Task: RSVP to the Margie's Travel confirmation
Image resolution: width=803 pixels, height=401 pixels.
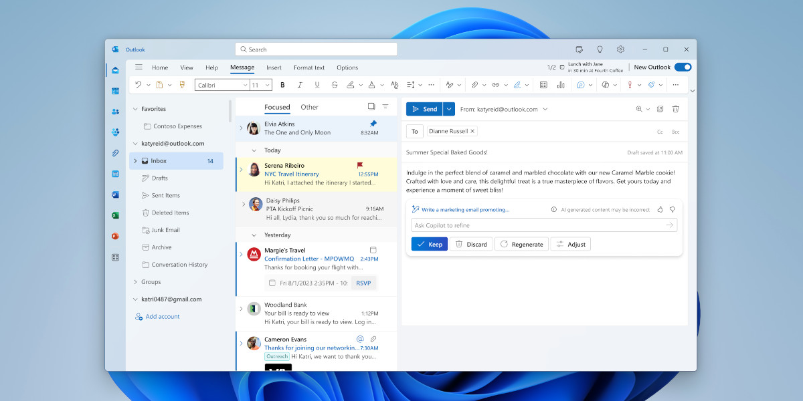Action: click(363, 283)
